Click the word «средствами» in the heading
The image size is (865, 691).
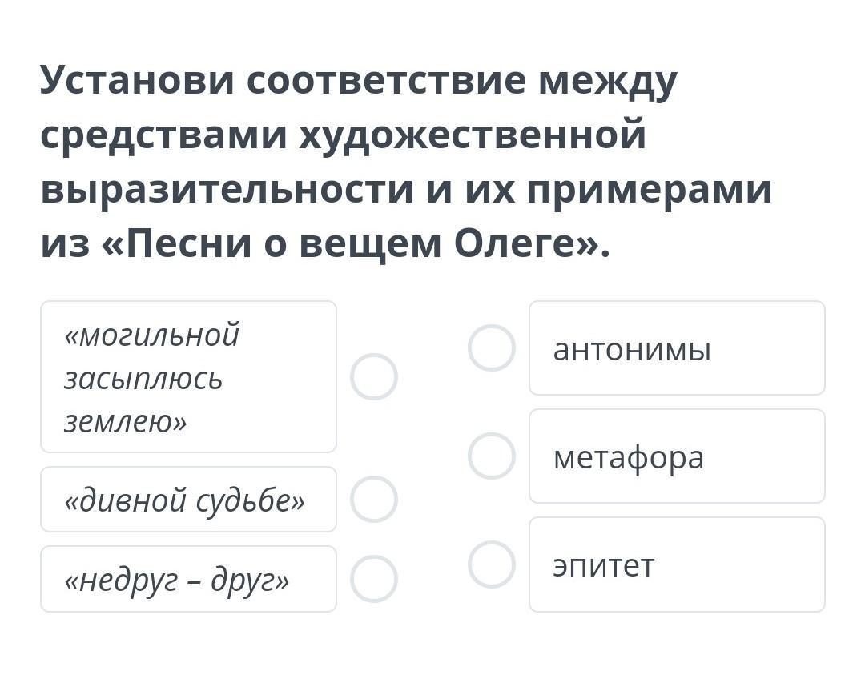point(163,135)
